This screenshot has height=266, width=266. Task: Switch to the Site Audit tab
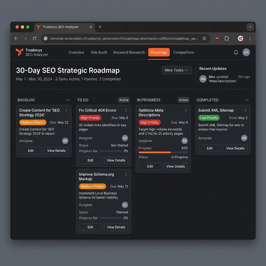point(99,52)
